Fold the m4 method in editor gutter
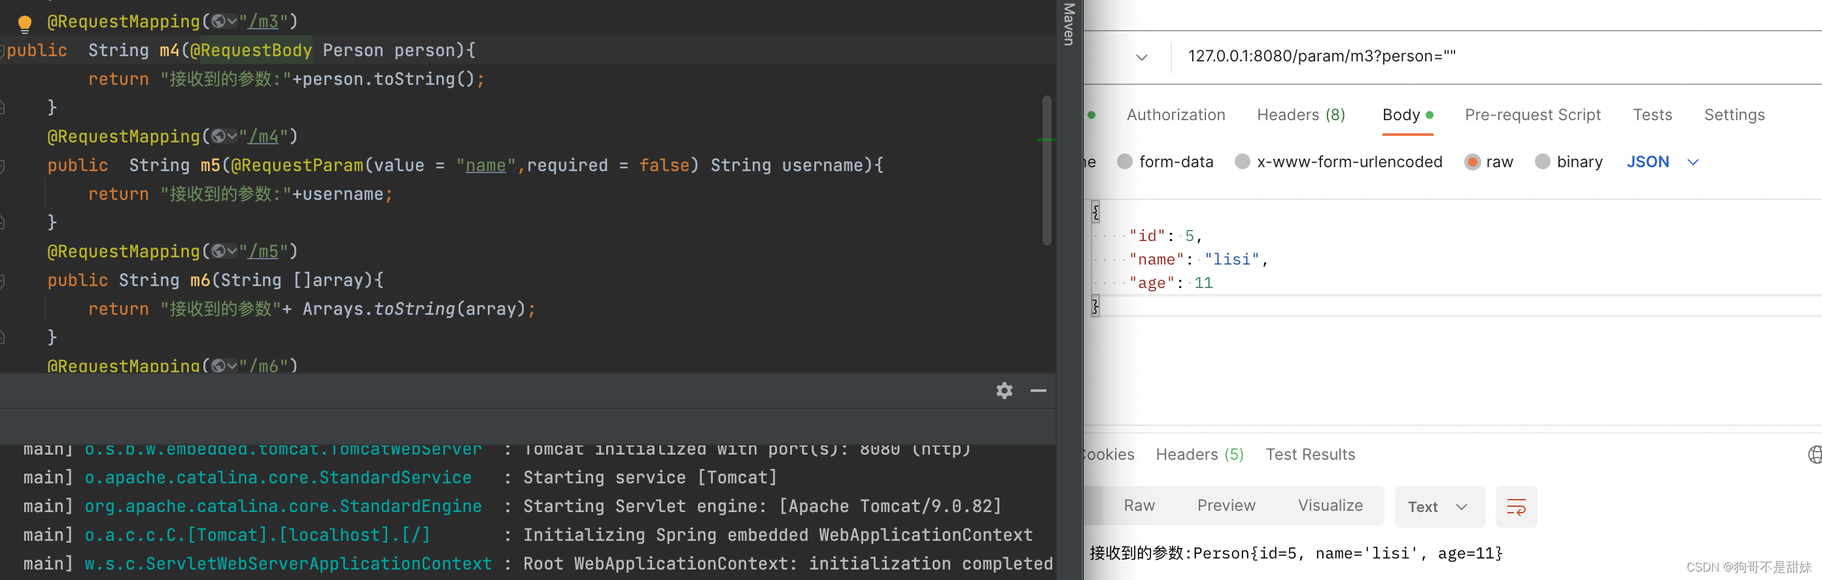The height and width of the screenshot is (580, 1822). [x=2, y=51]
